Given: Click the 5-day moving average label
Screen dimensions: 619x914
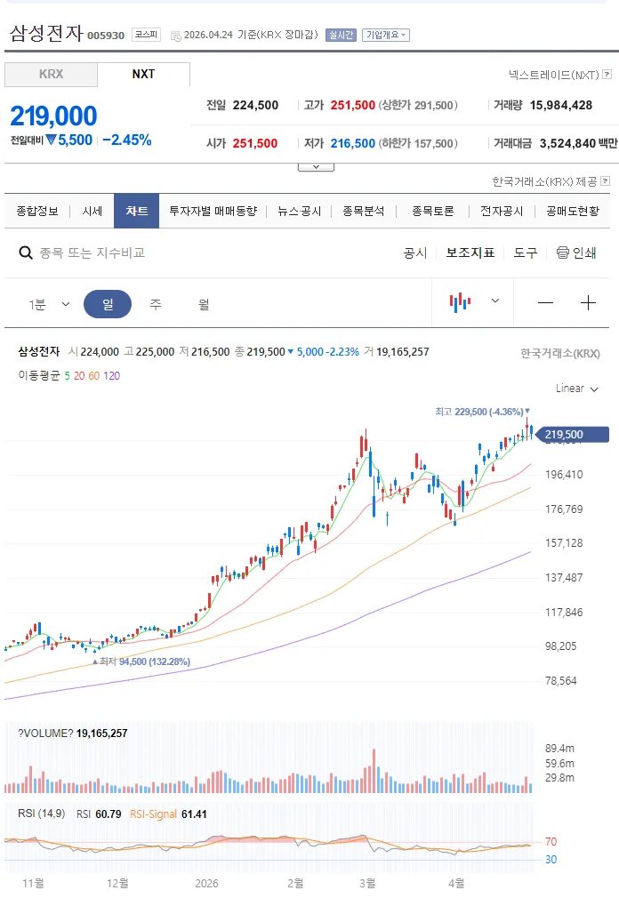Looking at the screenshot, I should click(67, 376).
